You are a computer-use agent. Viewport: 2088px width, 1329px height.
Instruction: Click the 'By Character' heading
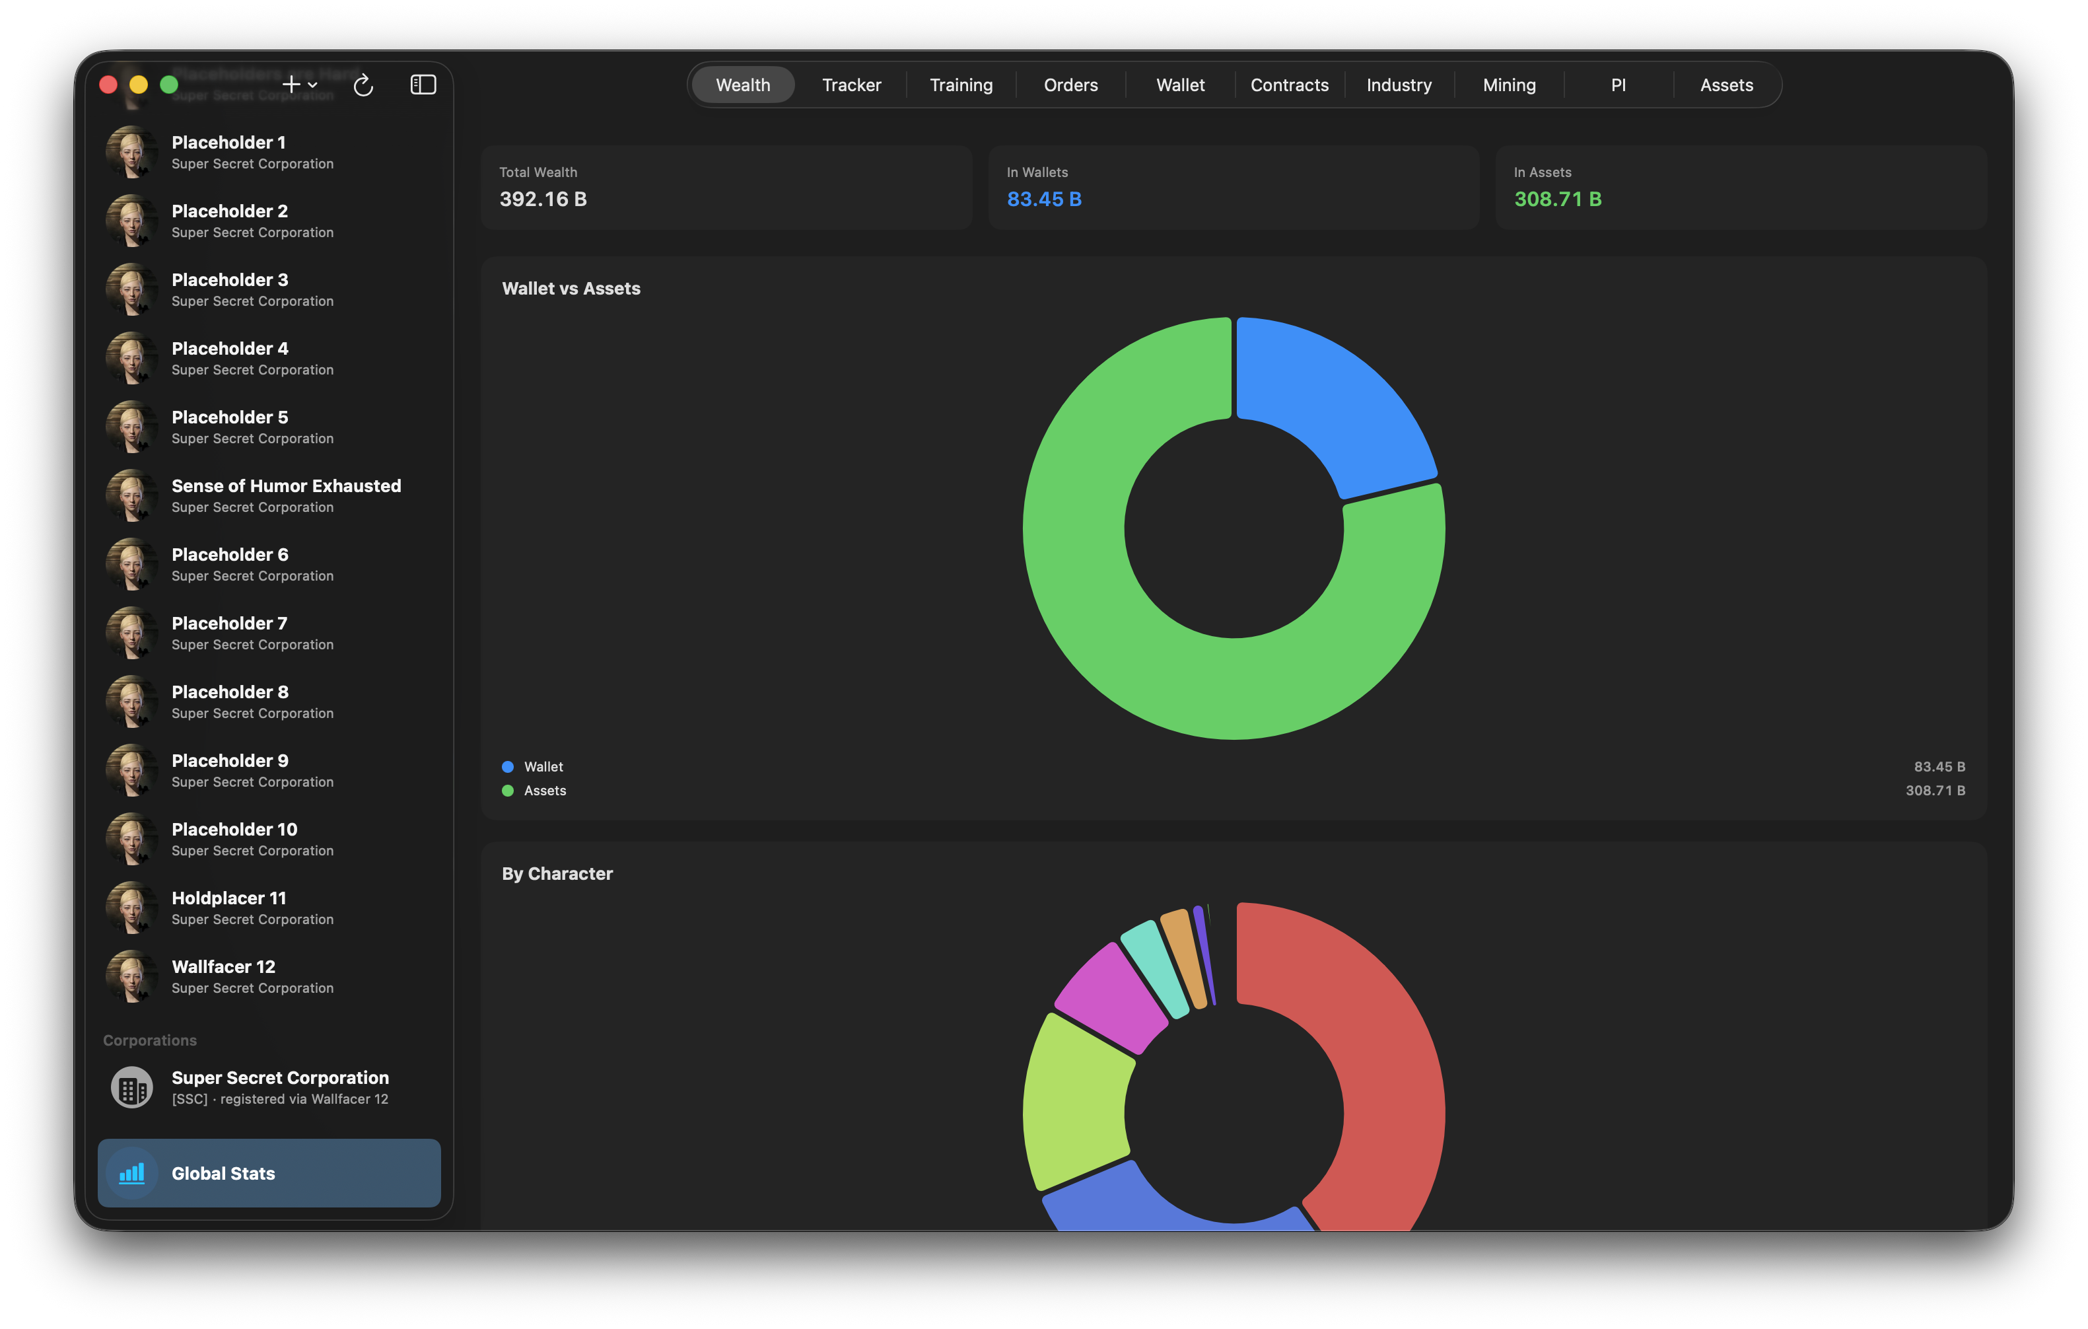click(x=557, y=874)
